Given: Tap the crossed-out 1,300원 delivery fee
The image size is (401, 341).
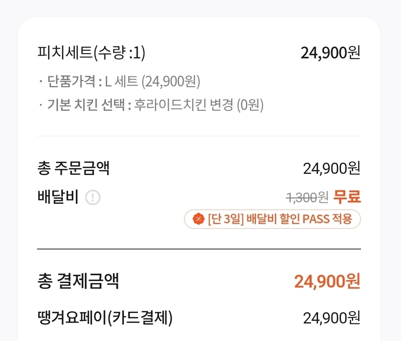Looking at the screenshot, I should coord(307,198).
